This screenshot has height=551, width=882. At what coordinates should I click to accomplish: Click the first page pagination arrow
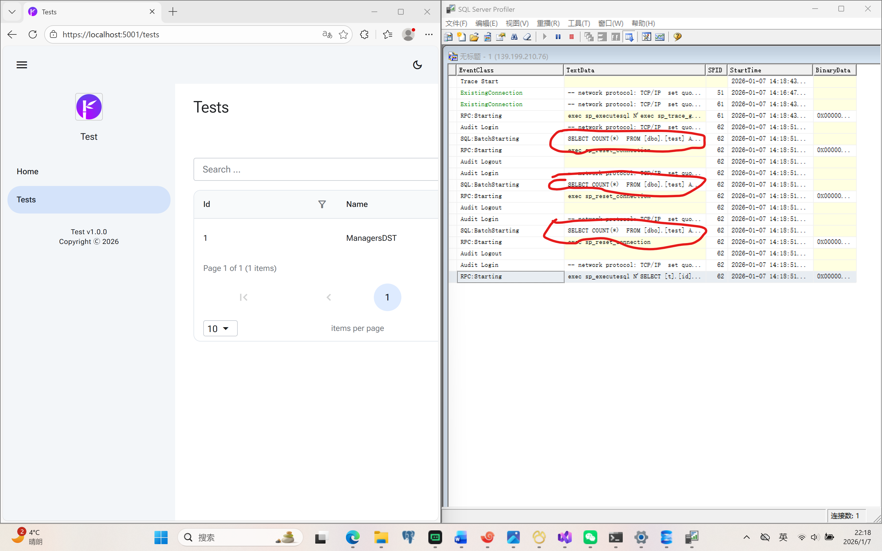pos(243,297)
